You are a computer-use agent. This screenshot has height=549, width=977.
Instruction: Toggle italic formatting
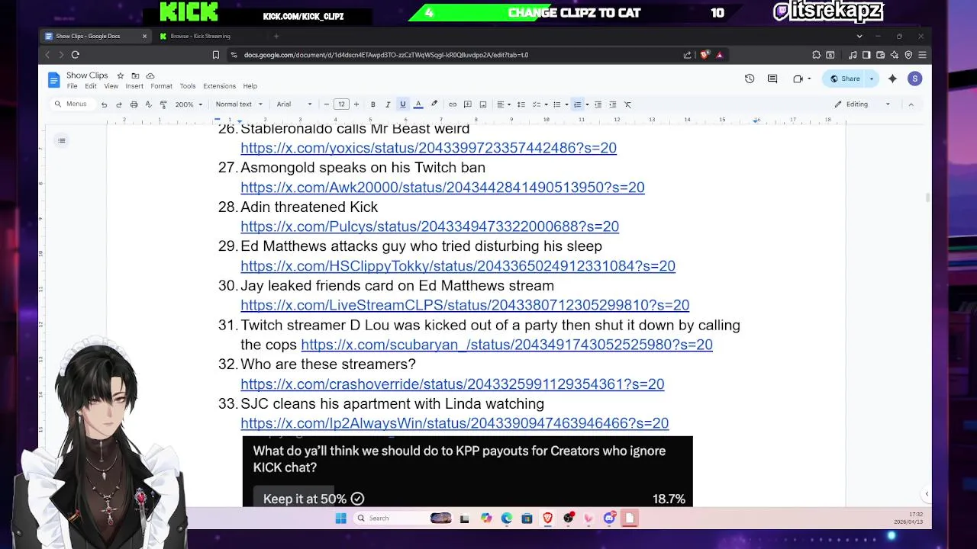pos(388,104)
